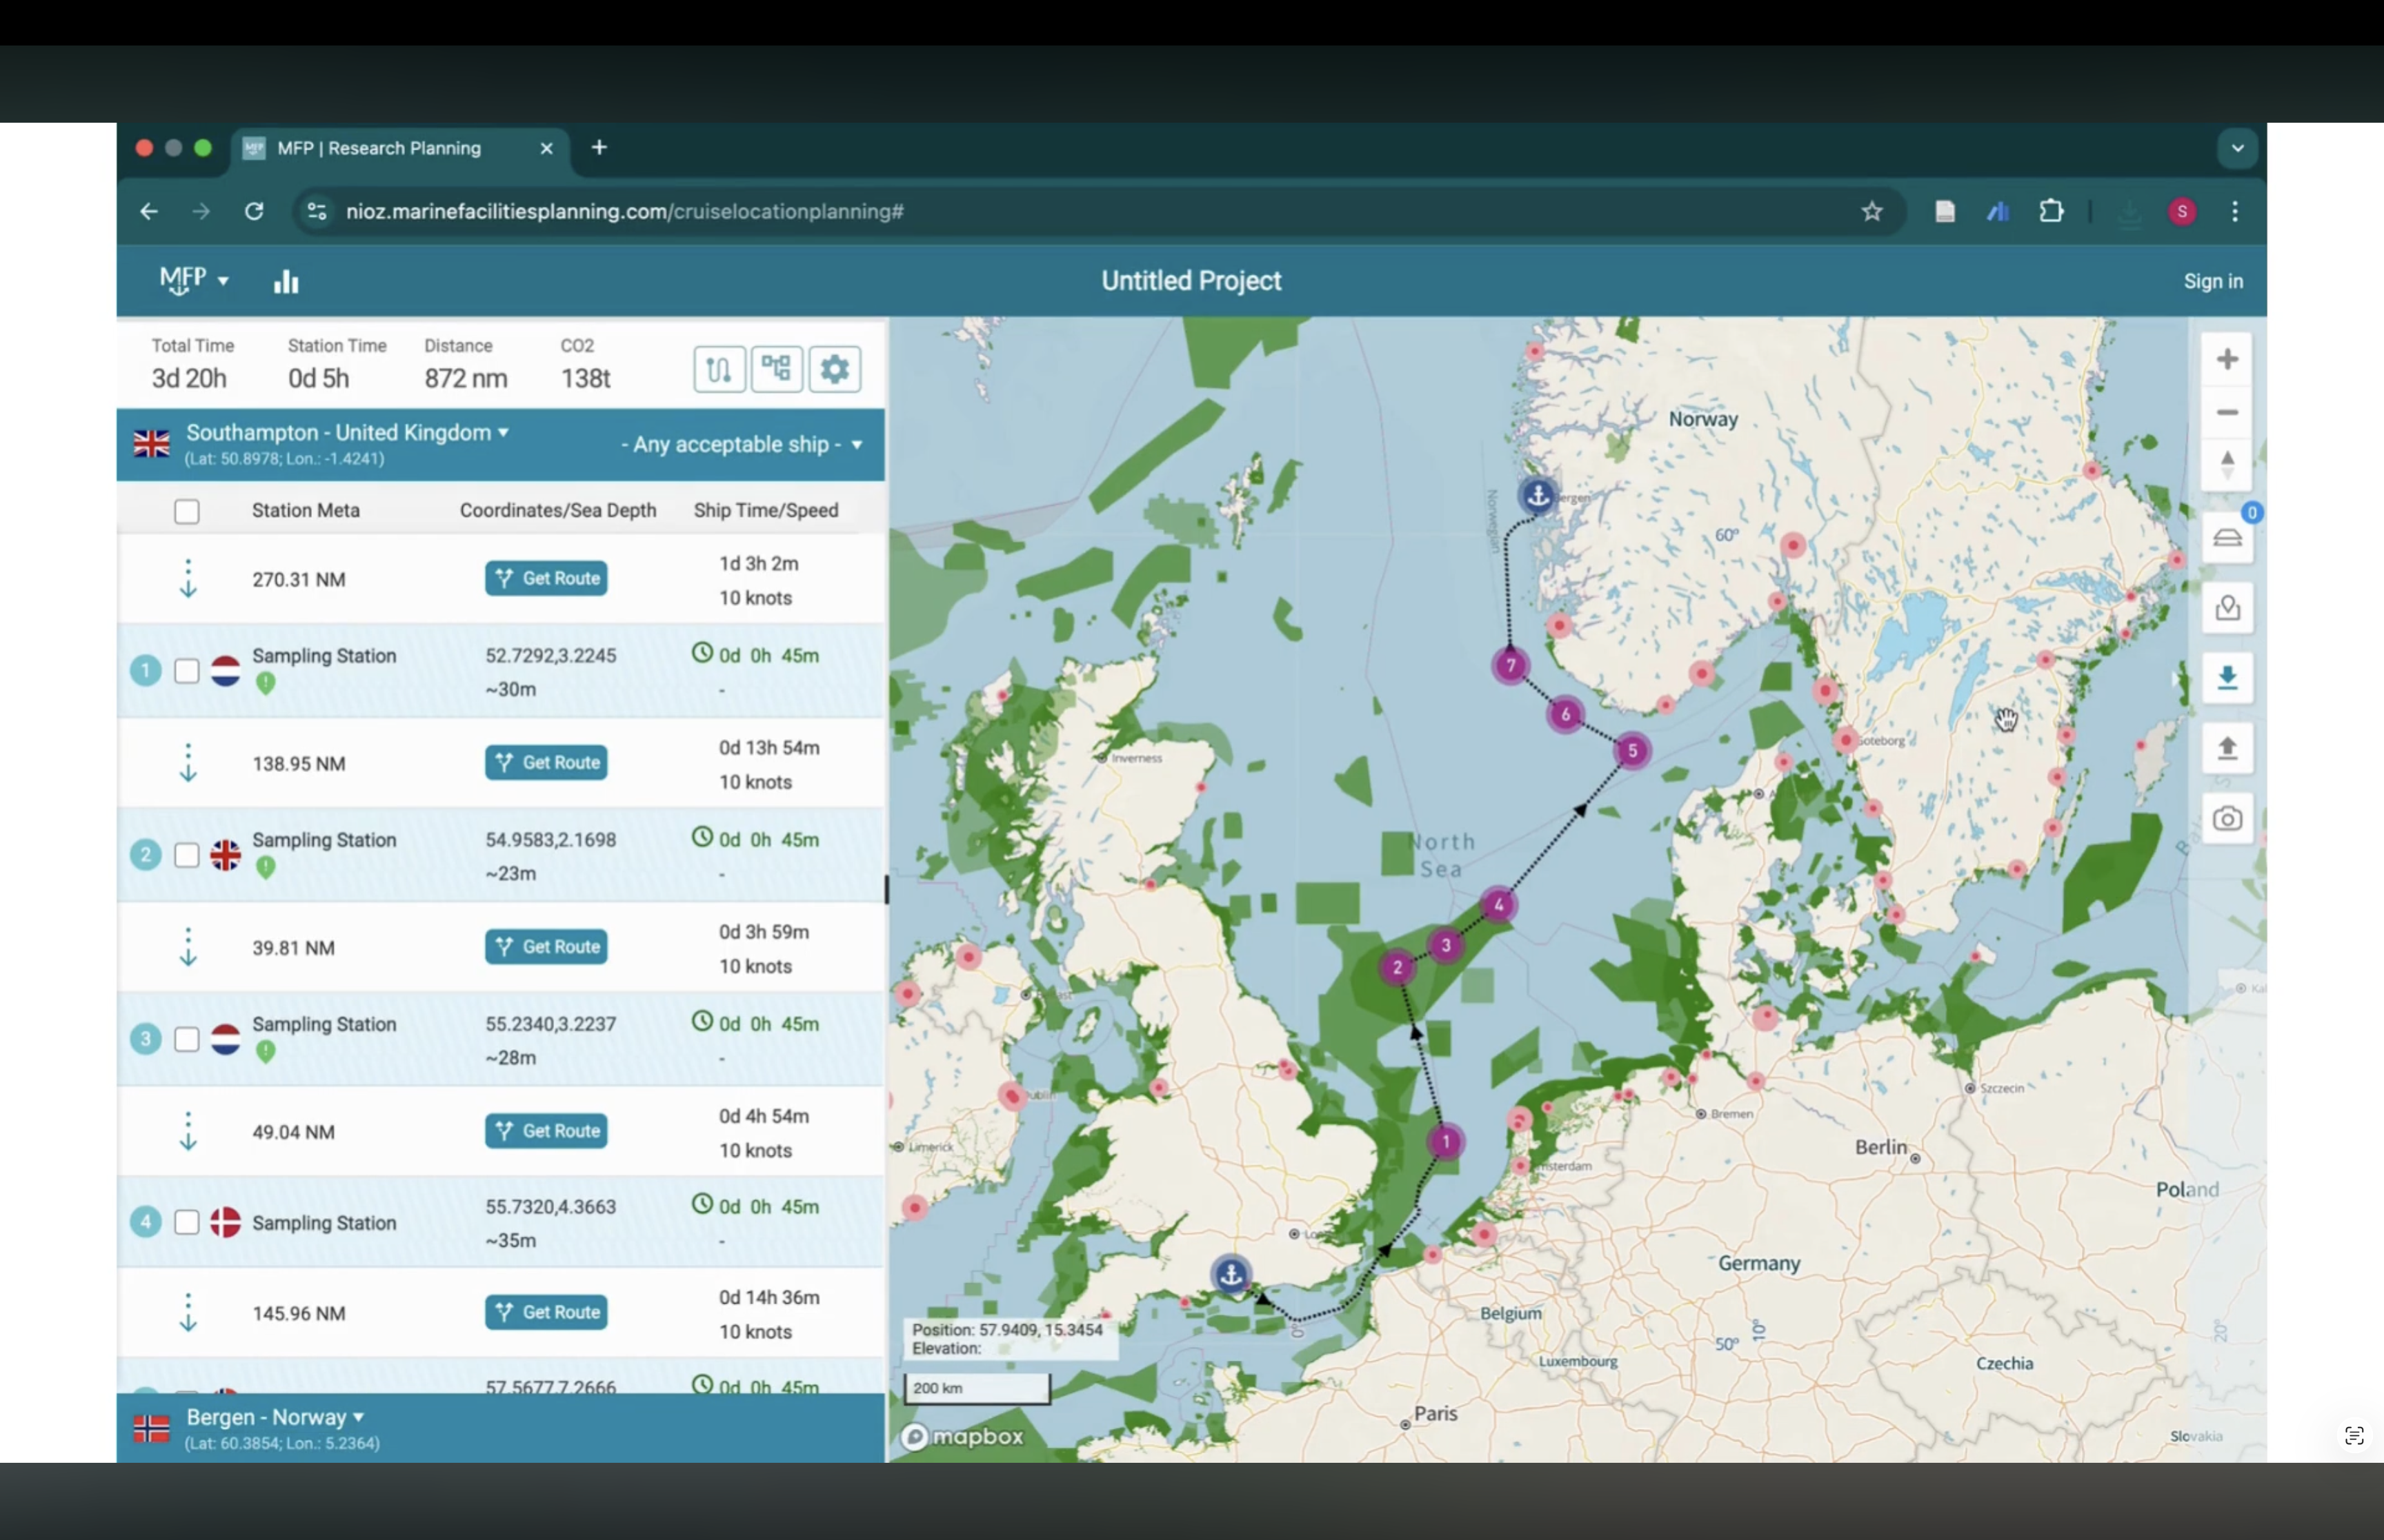Click the panel divider collapse handle
Image resolution: width=2384 pixels, height=1540 pixels.
[886, 889]
